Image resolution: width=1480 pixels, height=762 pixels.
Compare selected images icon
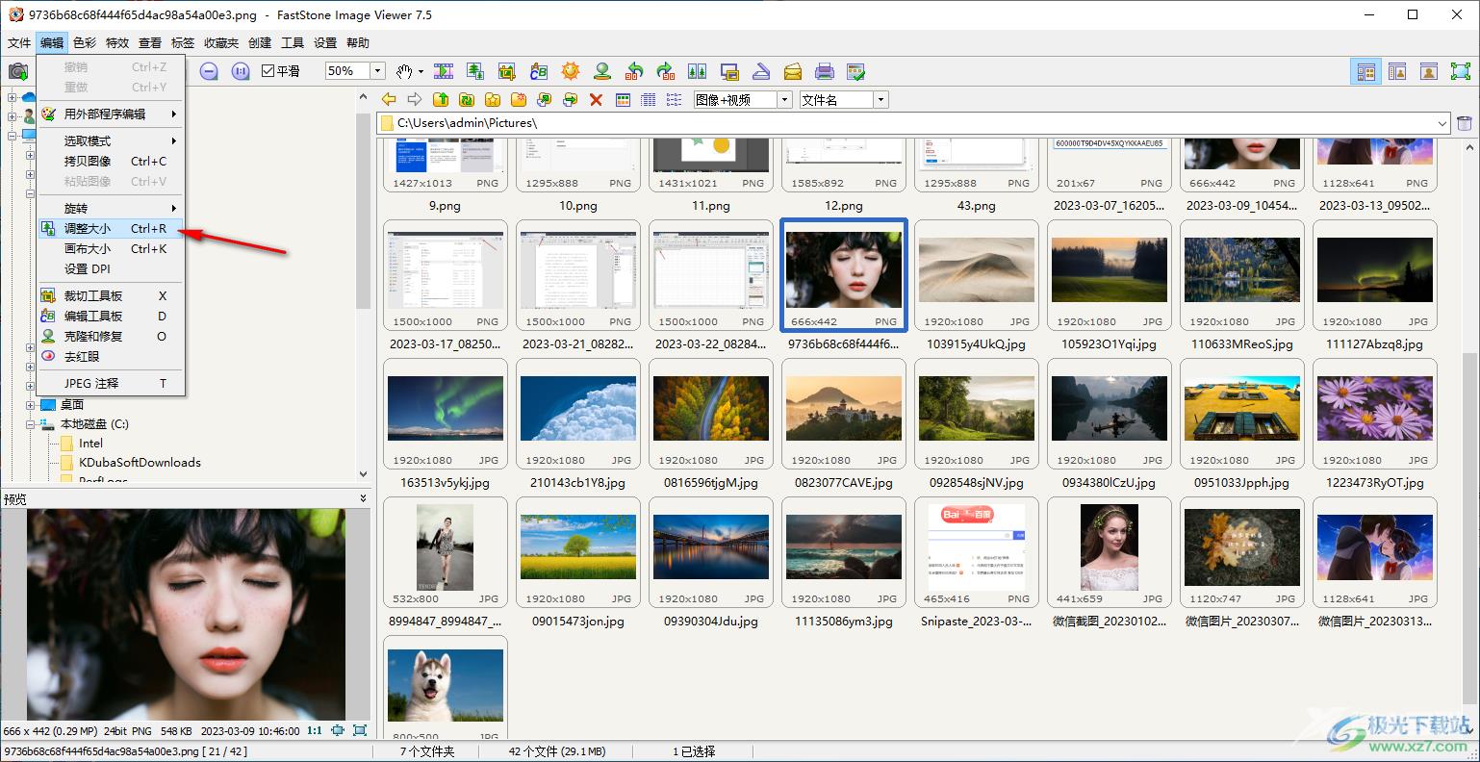(698, 71)
